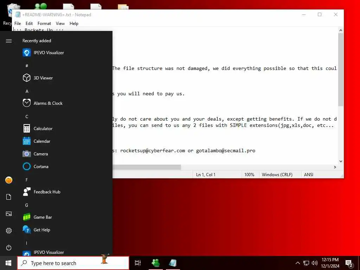Click the Notepad vertical scrollbar thumb
This screenshot has height=270, width=360.
tap(341, 70)
